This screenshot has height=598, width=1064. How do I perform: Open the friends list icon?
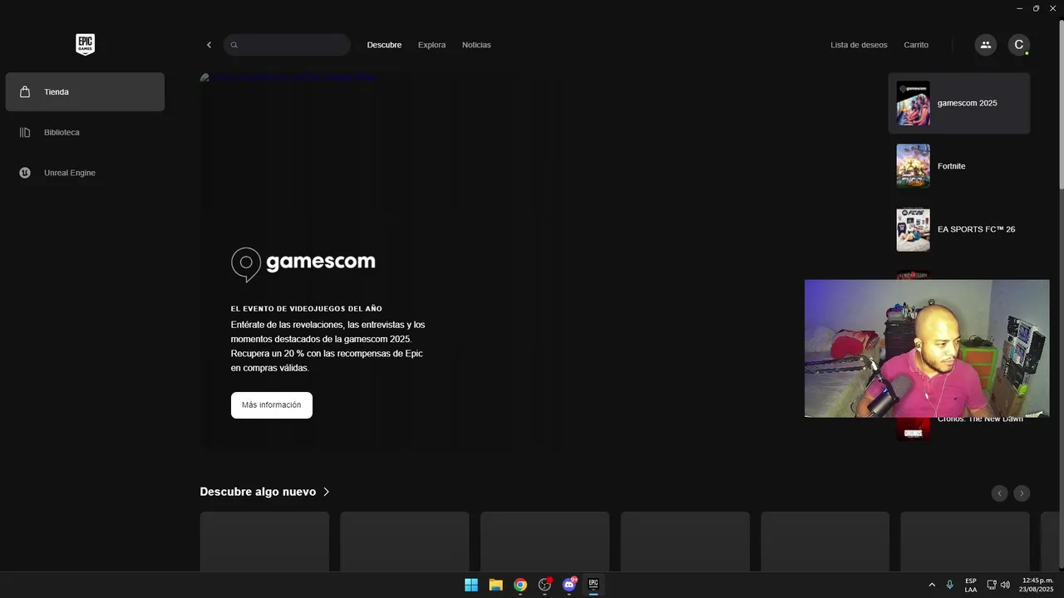pyautogui.click(x=985, y=45)
